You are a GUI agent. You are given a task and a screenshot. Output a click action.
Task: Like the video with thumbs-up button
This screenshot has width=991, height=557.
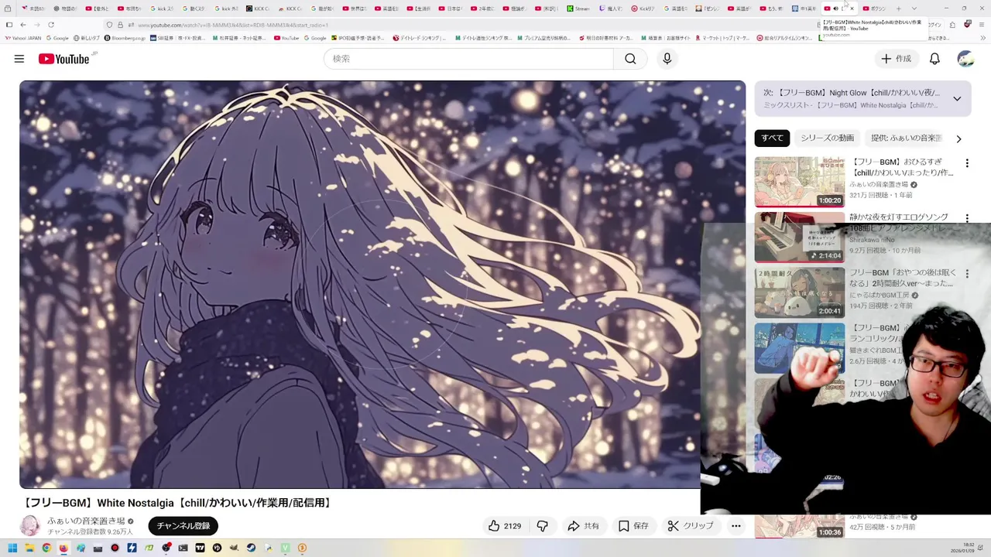(504, 526)
